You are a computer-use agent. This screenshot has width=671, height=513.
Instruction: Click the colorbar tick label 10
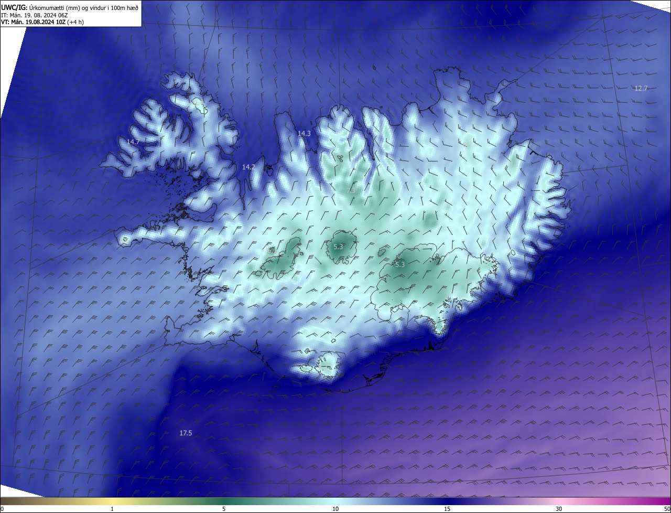tap(335, 509)
